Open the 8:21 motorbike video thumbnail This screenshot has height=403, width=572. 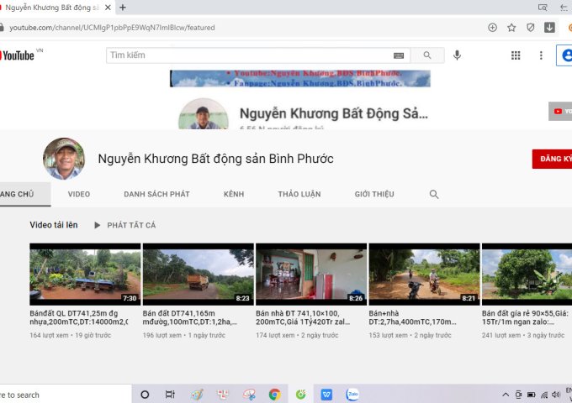tap(424, 275)
